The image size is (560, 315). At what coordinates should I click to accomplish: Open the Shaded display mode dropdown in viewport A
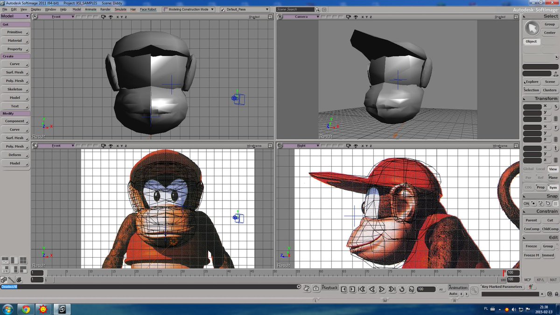(254, 17)
